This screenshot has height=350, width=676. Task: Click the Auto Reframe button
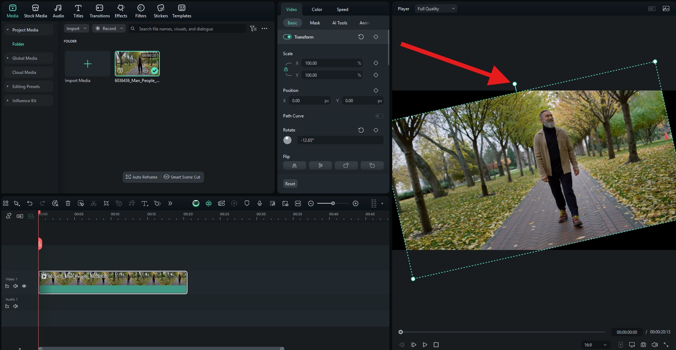(141, 177)
